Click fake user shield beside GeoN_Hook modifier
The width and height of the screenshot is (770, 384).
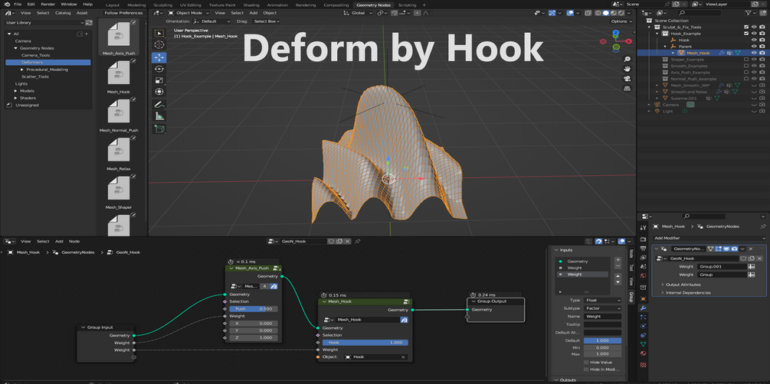743,259
